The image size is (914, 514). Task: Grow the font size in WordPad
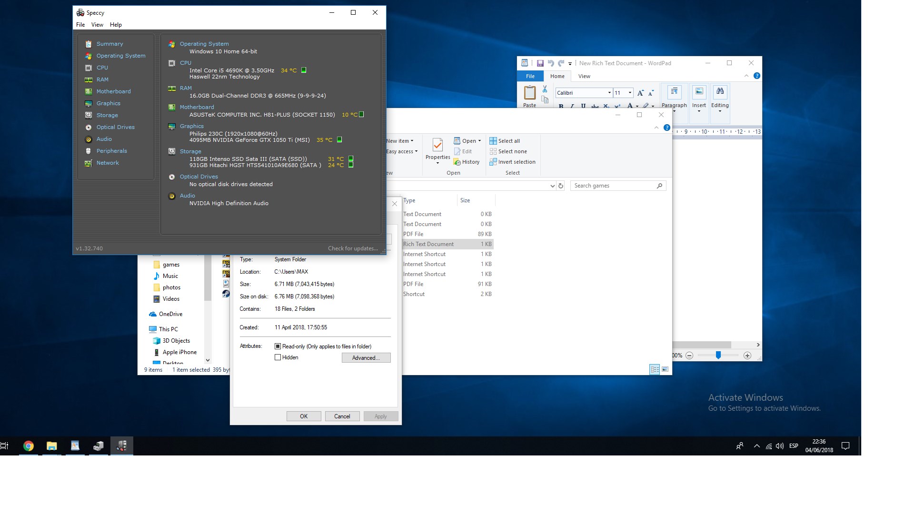[x=640, y=93]
